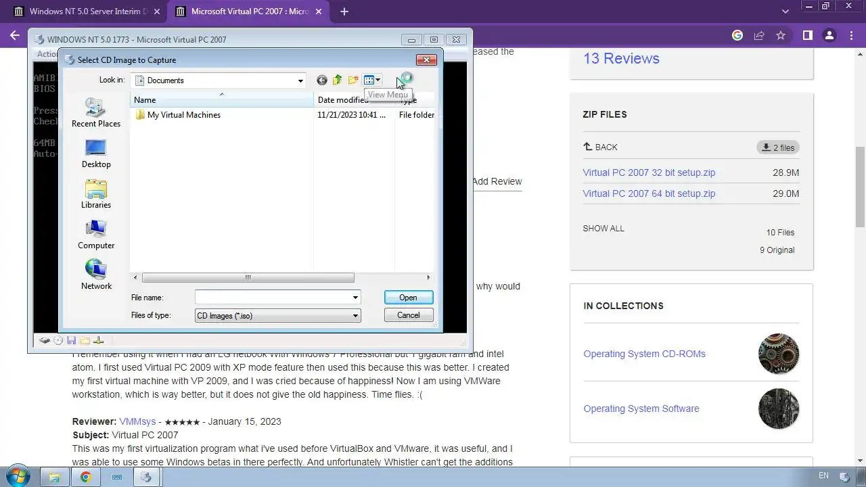Toggle the Chrome side panel
This screenshot has width=866, height=487.
click(x=807, y=35)
